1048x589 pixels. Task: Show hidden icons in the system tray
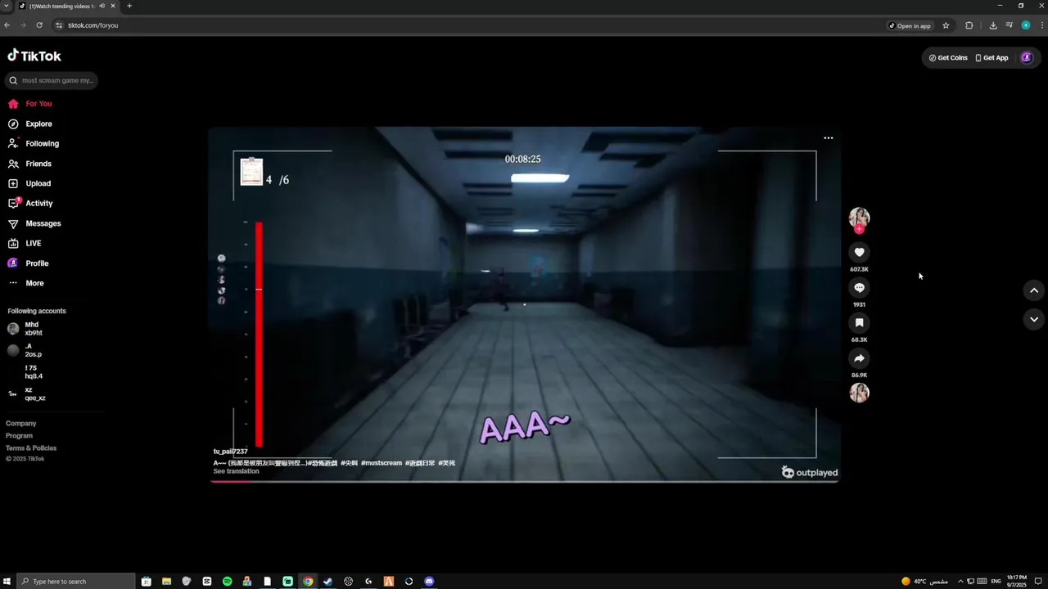(960, 582)
